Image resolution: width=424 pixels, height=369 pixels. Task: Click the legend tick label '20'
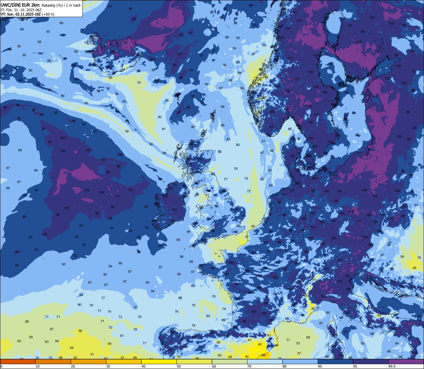[x=73, y=366]
